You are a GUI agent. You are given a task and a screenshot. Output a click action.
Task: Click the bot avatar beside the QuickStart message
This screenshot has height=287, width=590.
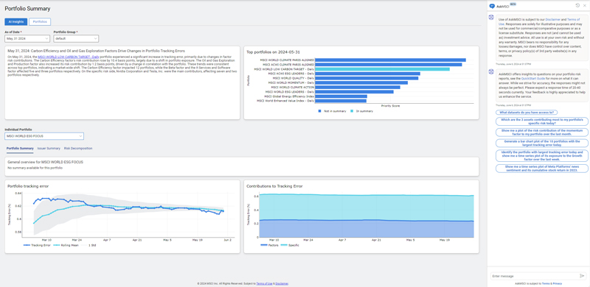[491, 71]
